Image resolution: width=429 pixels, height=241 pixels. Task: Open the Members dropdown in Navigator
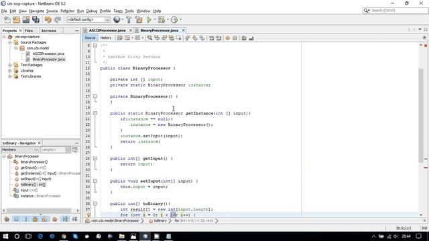click(x=20, y=150)
